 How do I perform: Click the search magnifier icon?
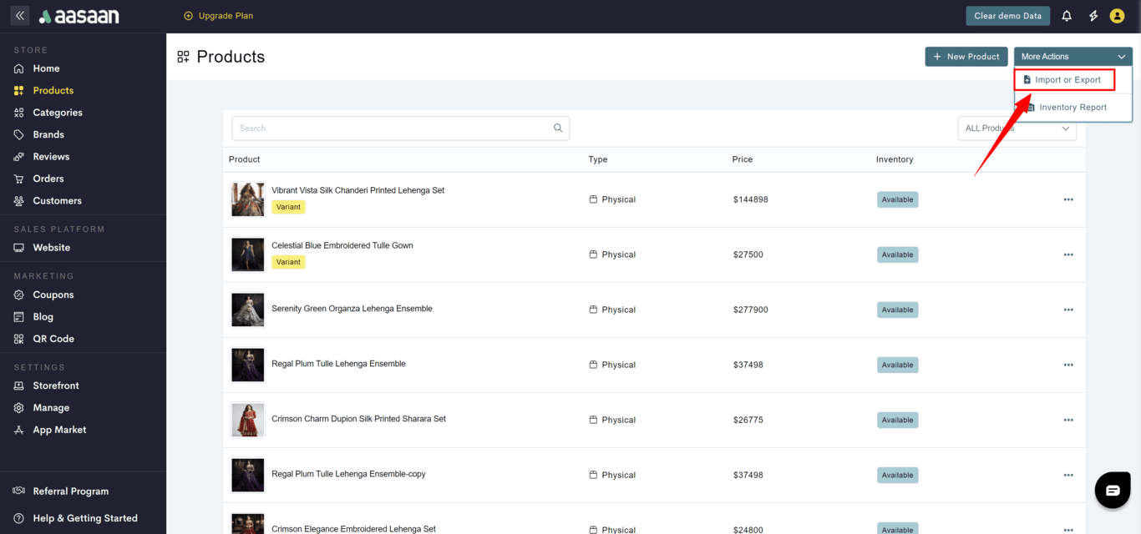click(x=558, y=128)
